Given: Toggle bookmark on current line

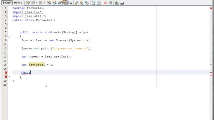Looking at the screenshot, I should (x=87, y=3).
